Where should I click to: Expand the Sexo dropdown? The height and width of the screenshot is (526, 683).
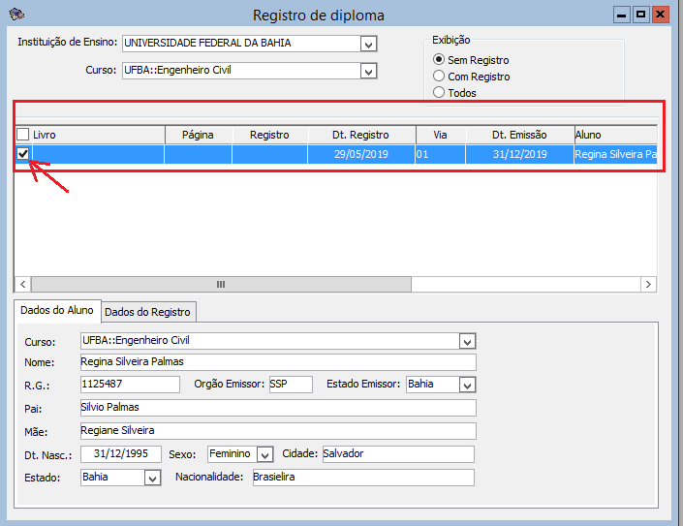264,454
